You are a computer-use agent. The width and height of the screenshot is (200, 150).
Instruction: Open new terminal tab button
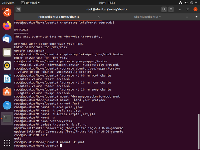[x=18, y=9]
